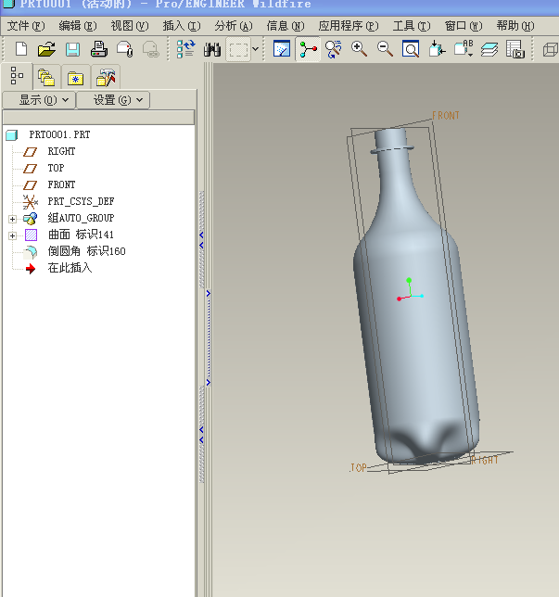Expand the 组AUTO_GROUP tree node
Image resolution: width=559 pixels, height=597 pixels.
click(x=12, y=219)
